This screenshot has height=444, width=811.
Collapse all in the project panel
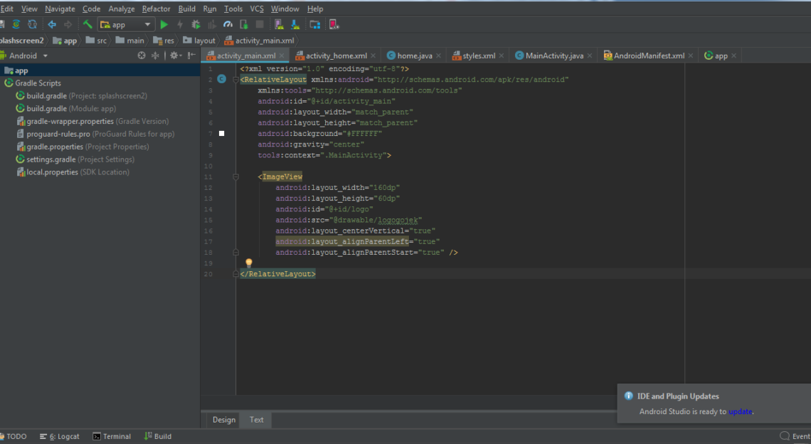pyautogui.click(x=155, y=55)
